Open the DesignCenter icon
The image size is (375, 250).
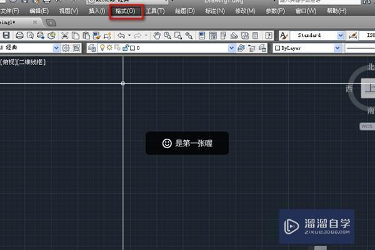pyautogui.click(x=212, y=36)
